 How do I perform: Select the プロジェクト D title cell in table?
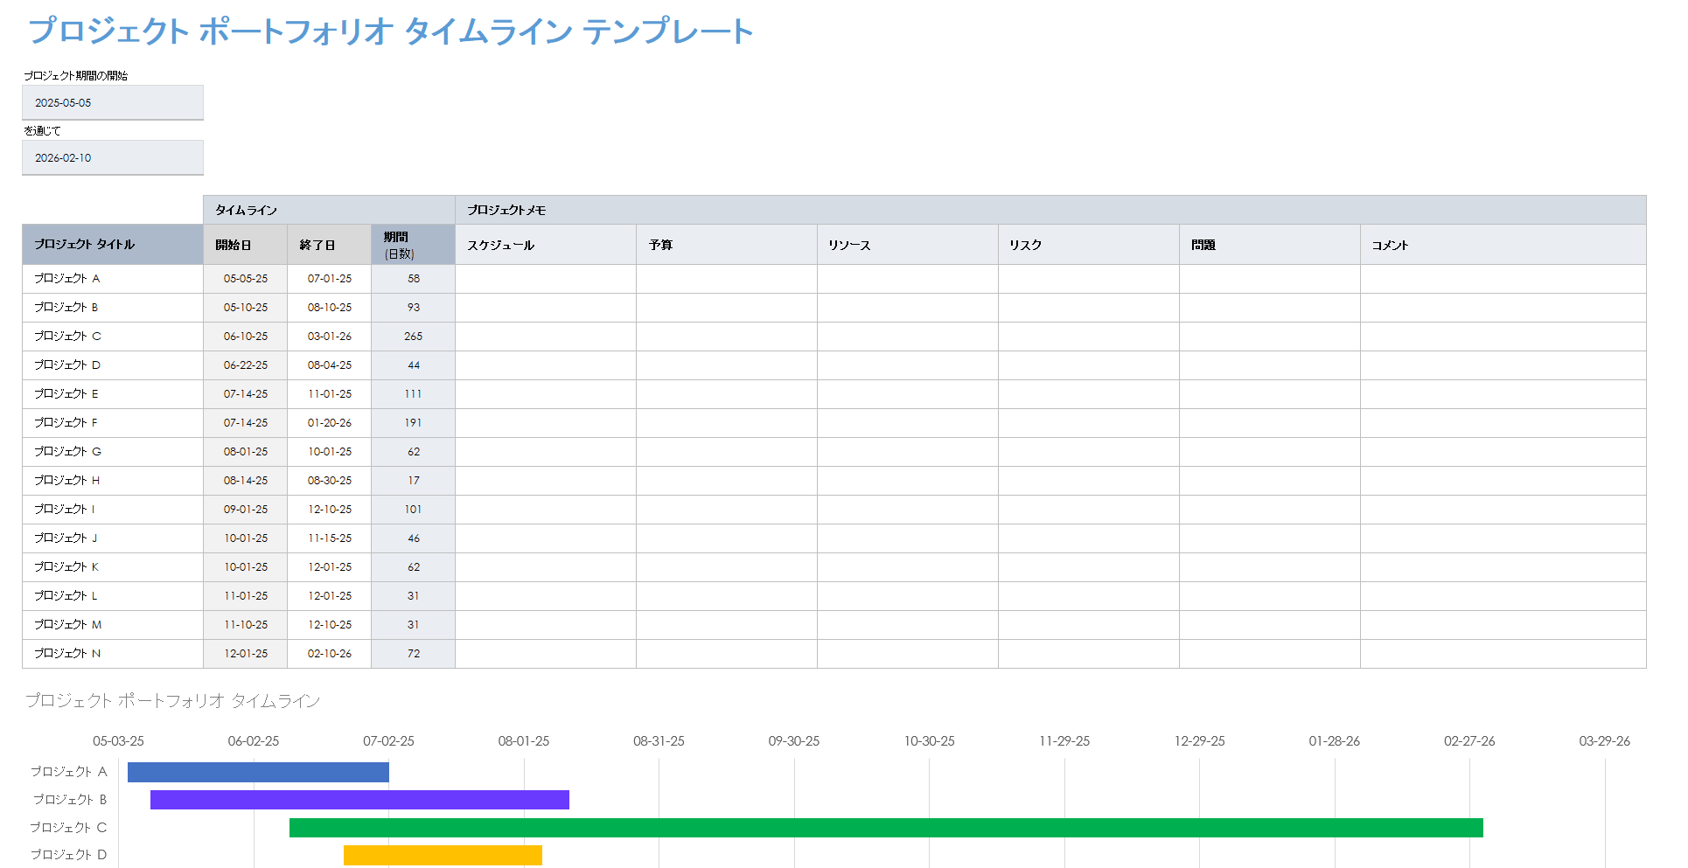click(x=113, y=365)
